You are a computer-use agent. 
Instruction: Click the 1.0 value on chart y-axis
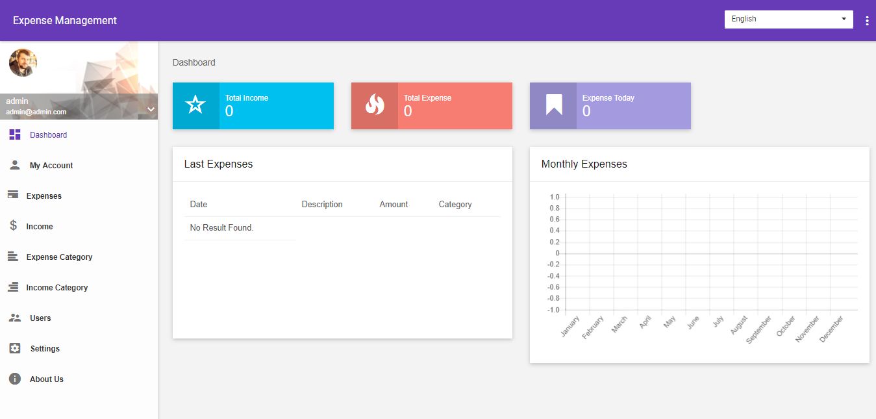click(x=555, y=197)
